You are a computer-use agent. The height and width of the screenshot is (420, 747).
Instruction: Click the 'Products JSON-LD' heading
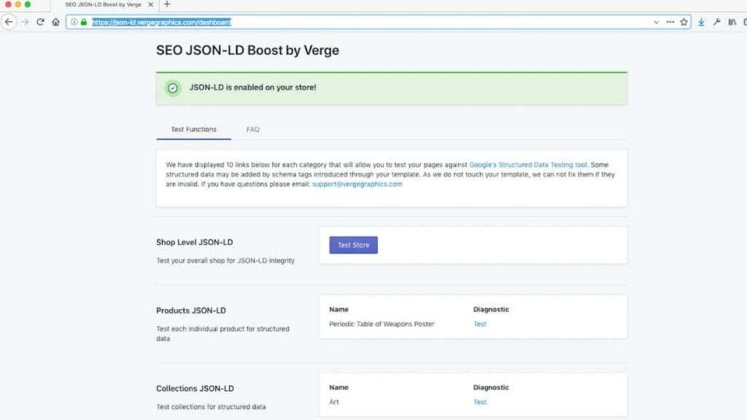[x=191, y=311]
